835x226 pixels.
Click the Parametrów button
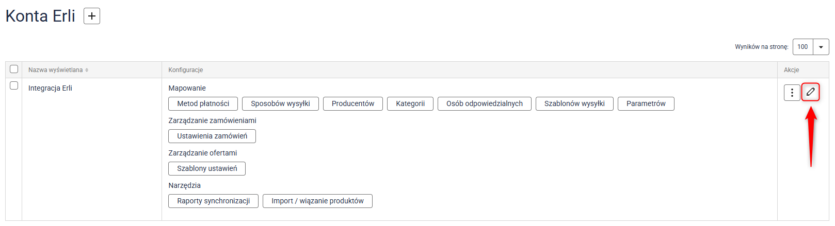tap(646, 103)
